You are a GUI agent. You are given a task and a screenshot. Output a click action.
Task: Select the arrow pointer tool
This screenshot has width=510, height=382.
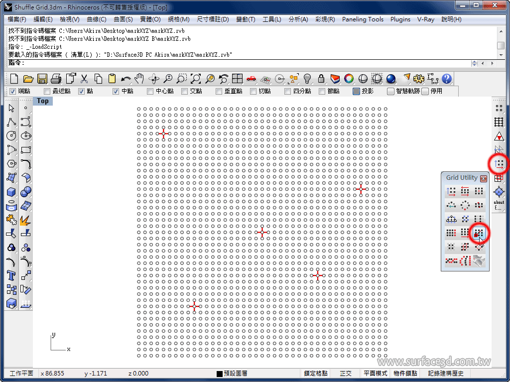pos(12,108)
